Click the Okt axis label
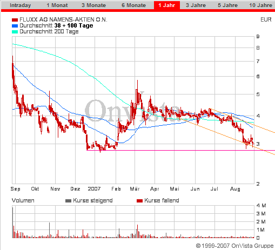Image resolution: width=275 pixels, height=250 pixels. pos(35,188)
